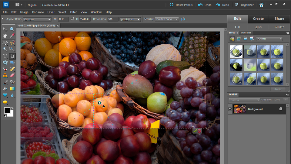Switch to Quick edit mode
The width and height of the screenshot is (291, 164).
pyautogui.click(x=258, y=27)
